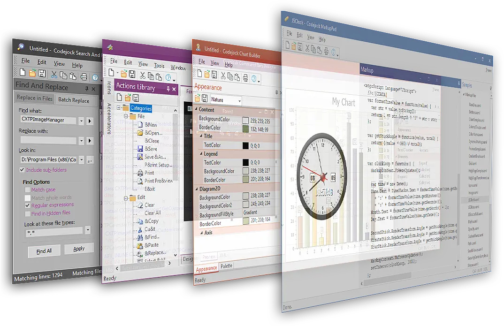Click Save icon in Actions Library panel

click(x=136, y=98)
